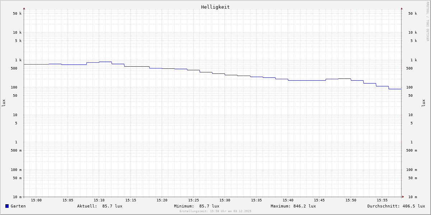Viewport: 431px width, 215px height.
Task: Click the red arrow at the time axis end
Action: coord(403,197)
